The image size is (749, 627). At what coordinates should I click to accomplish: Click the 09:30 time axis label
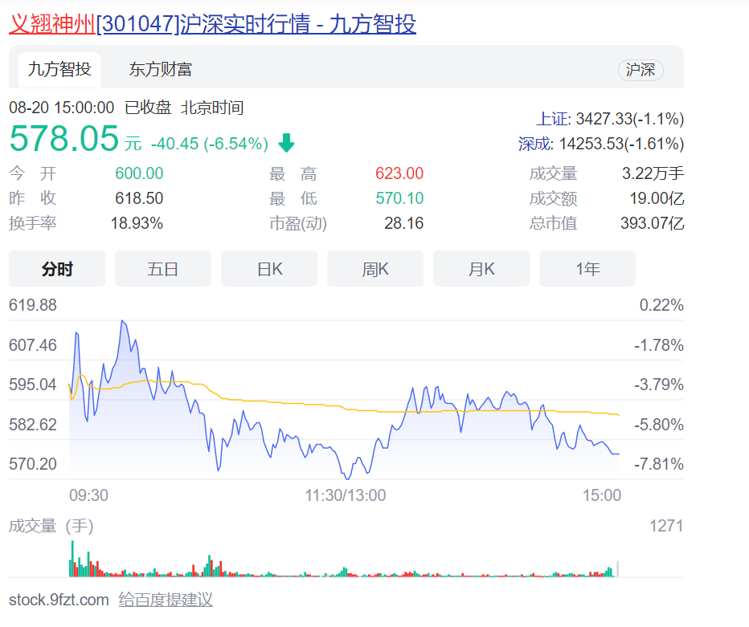[x=88, y=495]
